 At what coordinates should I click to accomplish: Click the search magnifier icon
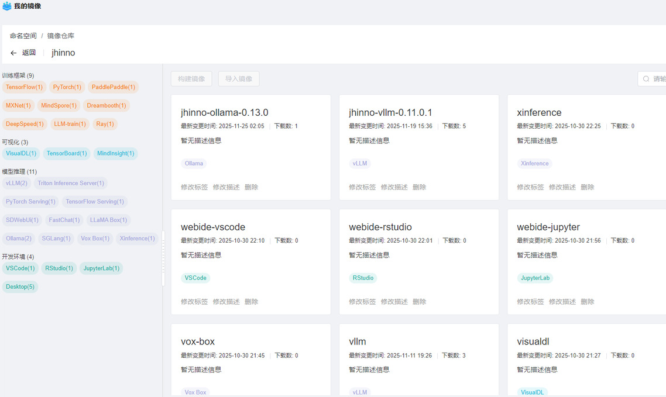coord(646,79)
